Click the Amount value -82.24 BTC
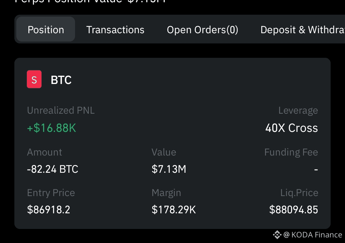The image size is (345, 243). [52, 169]
